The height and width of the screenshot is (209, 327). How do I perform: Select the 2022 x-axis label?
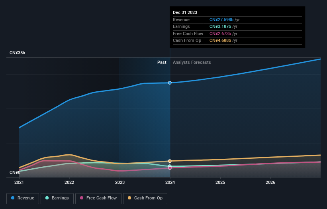click(69, 182)
